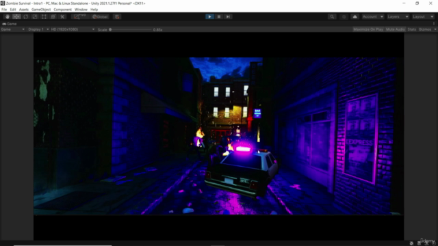Open the Component menu

[x=62, y=10]
